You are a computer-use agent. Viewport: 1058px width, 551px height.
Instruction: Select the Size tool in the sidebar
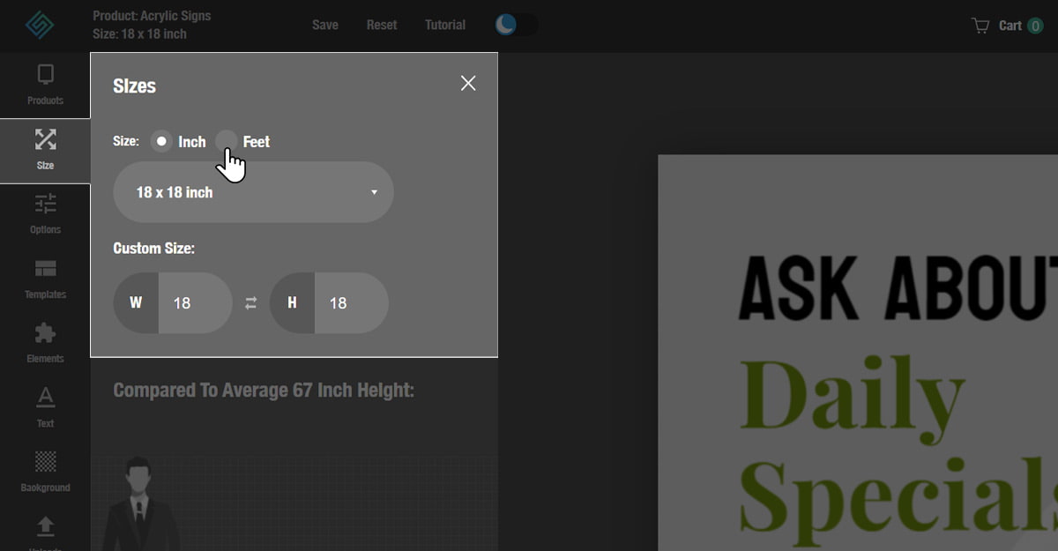coord(45,150)
